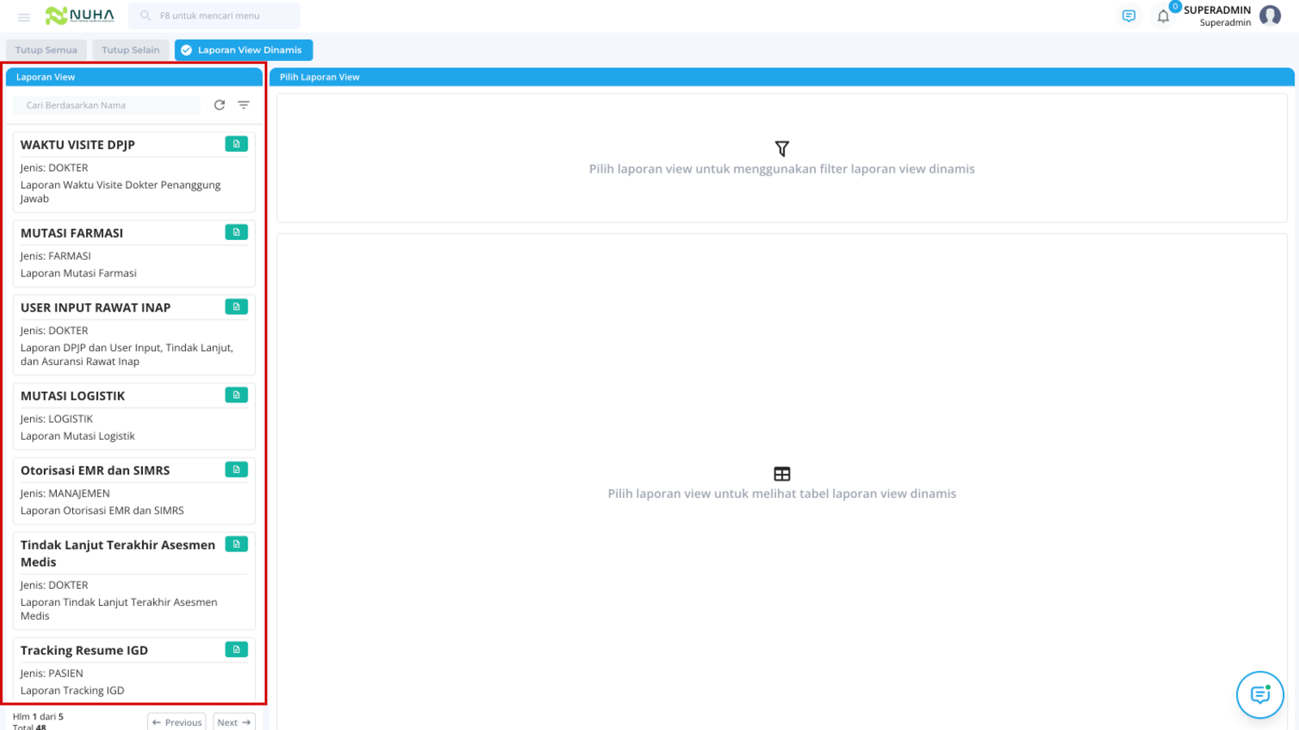The height and width of the screenshot is (730, 1299).
Task: Open the Tindak Lanjut Terakhir Asesmen Medis icon
Action: [x=236, y=544]
